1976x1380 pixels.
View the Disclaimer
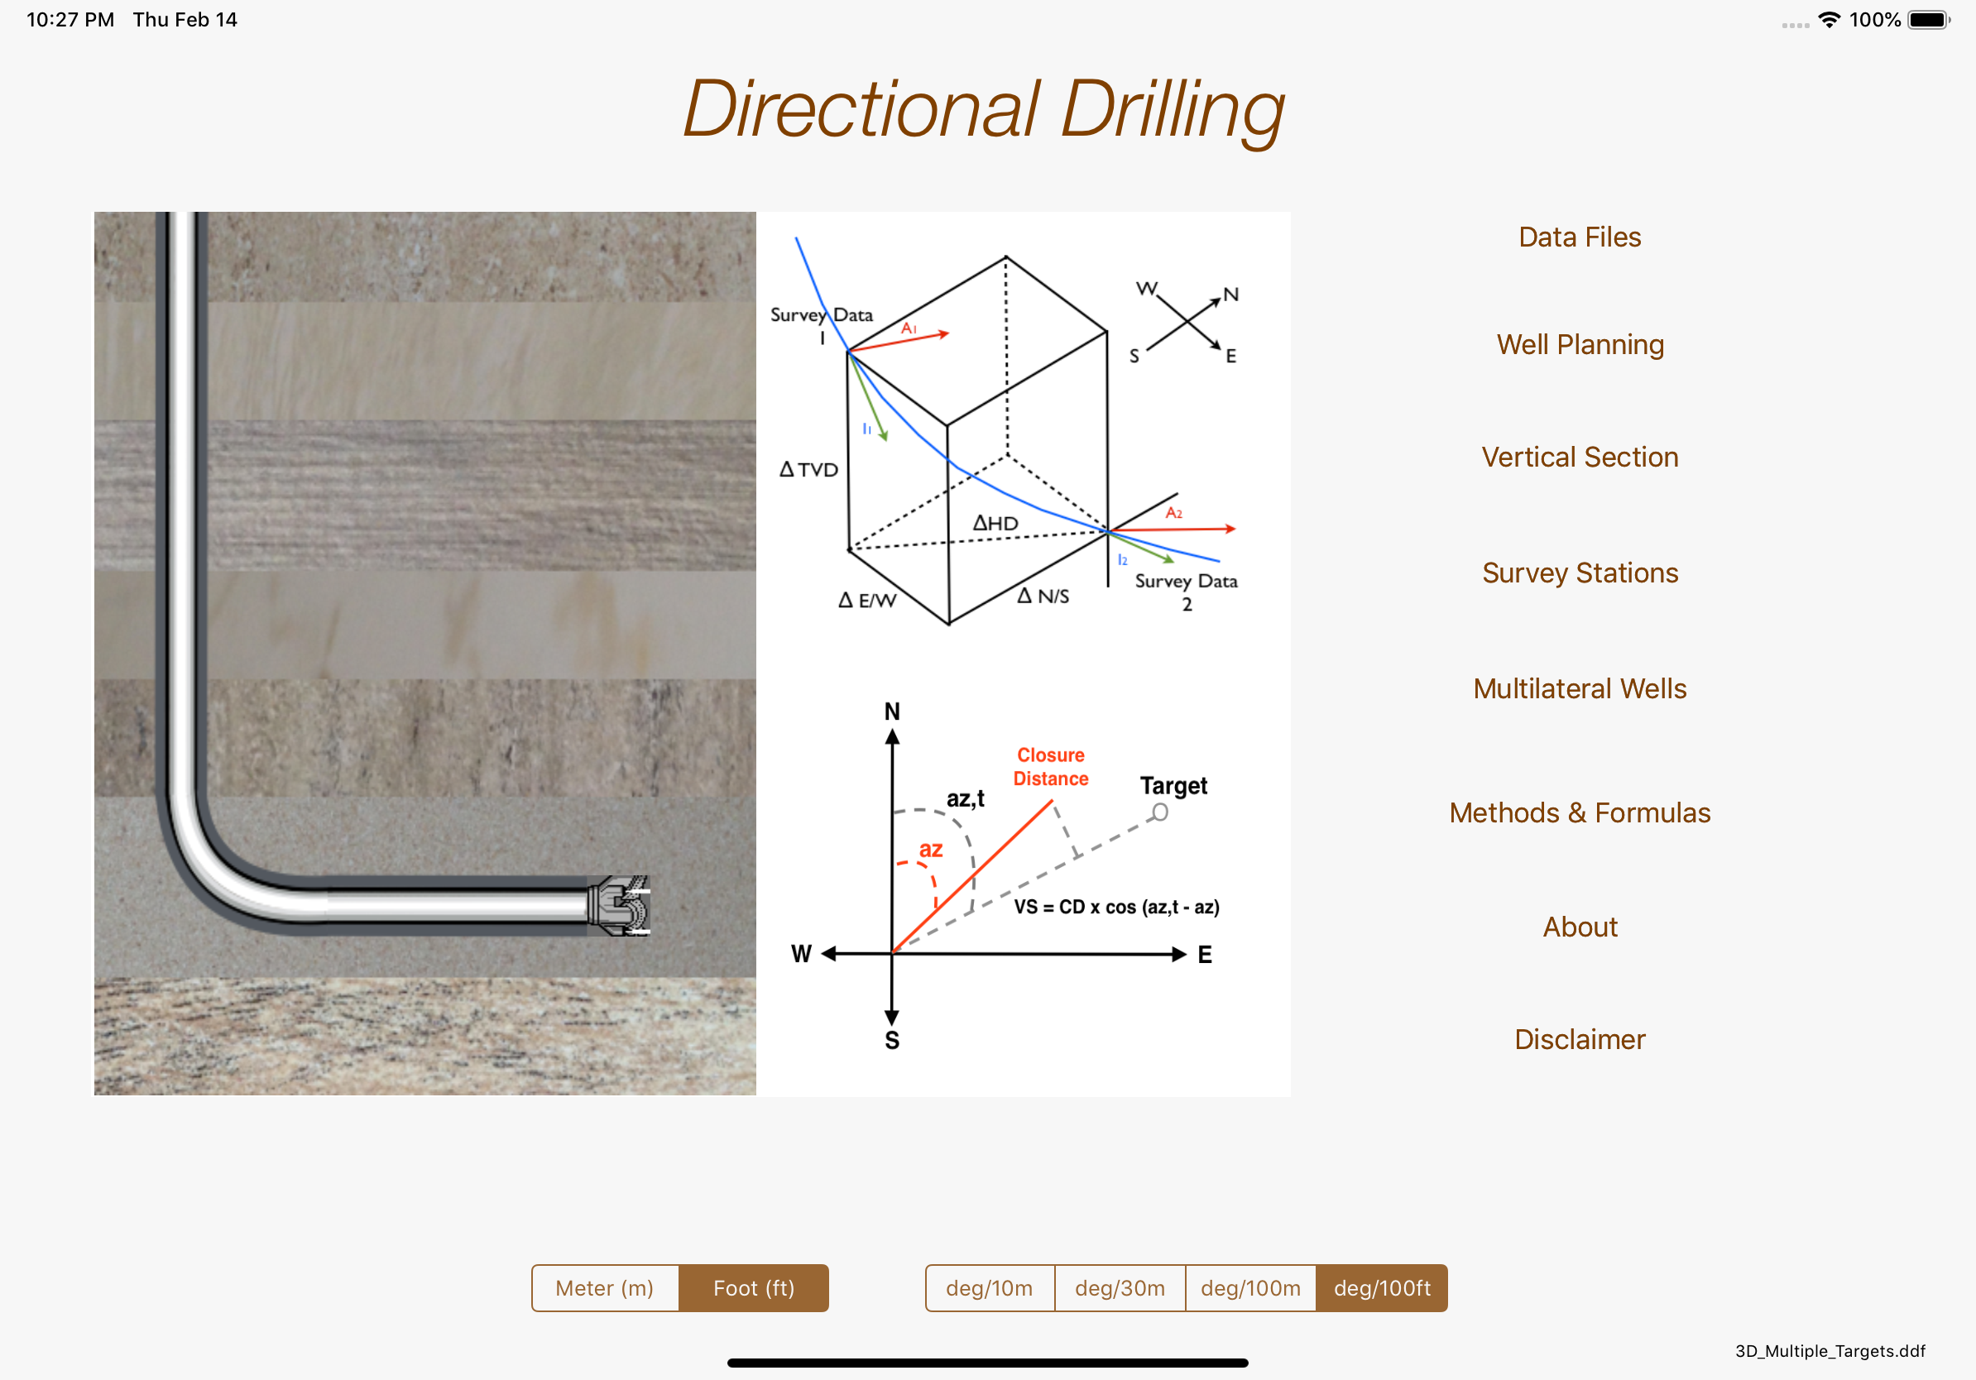click(1580, 1040)
